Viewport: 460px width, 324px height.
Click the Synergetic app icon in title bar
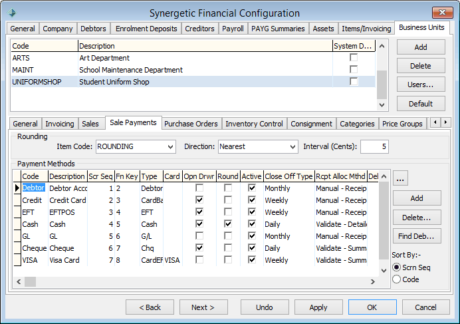click(x=12, y=13)
